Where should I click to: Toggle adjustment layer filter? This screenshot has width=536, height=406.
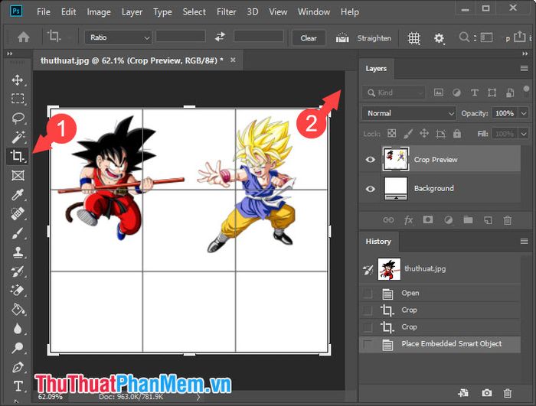(456, 93)
